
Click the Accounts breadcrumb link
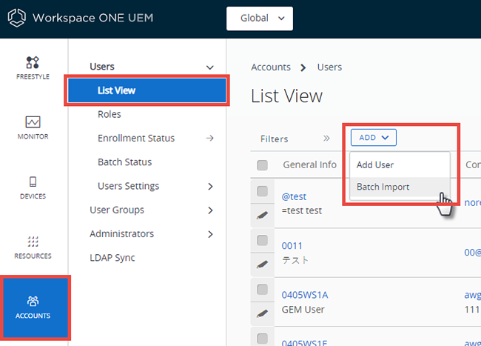tap(271, 67)
